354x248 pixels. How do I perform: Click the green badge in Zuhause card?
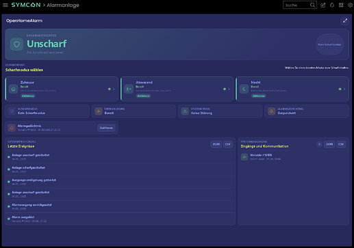28,96
